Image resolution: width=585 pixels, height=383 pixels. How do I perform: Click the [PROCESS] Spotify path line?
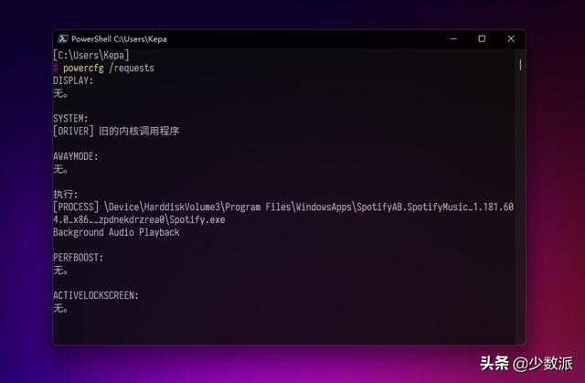coord(283,213)
